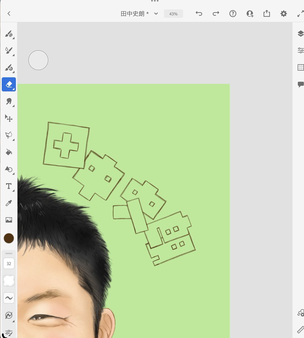Open the 43% zoom level field
Viewport: 304px width, 338px height.
coord(173,14)
